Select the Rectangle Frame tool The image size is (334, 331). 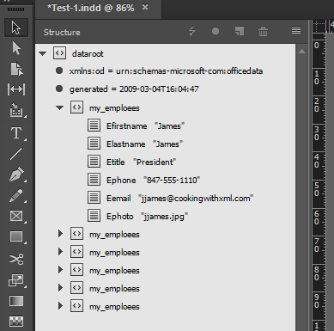coord(16,216)
